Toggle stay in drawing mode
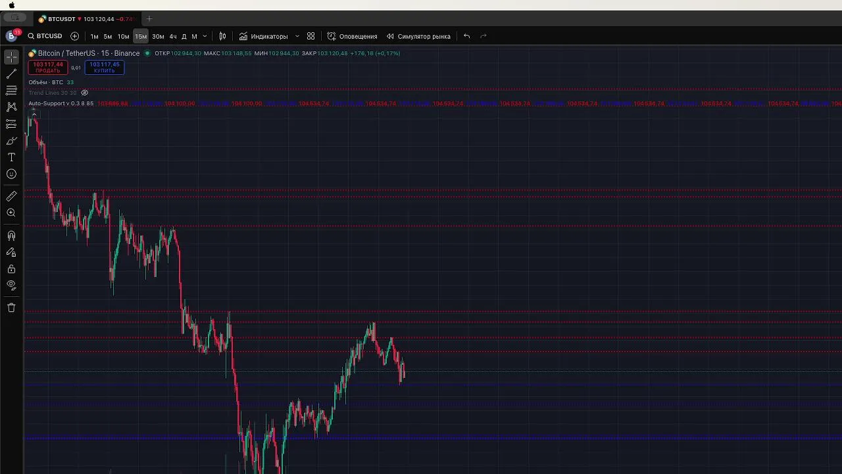This screenshot has width=842, height=474. 11,252
